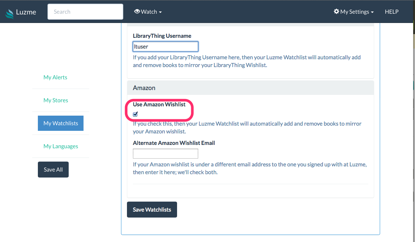Click the Alternate Amazon Wishlist Email label
Screen dimensions: 415x242
pos(174,143)
